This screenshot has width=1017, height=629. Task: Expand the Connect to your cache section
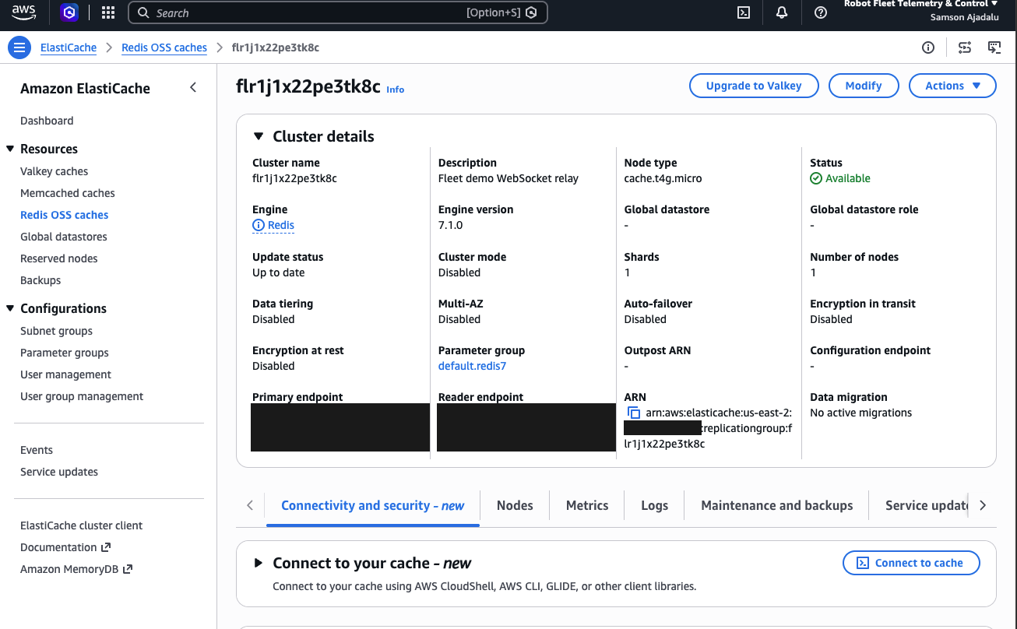(x=259, y=563)
